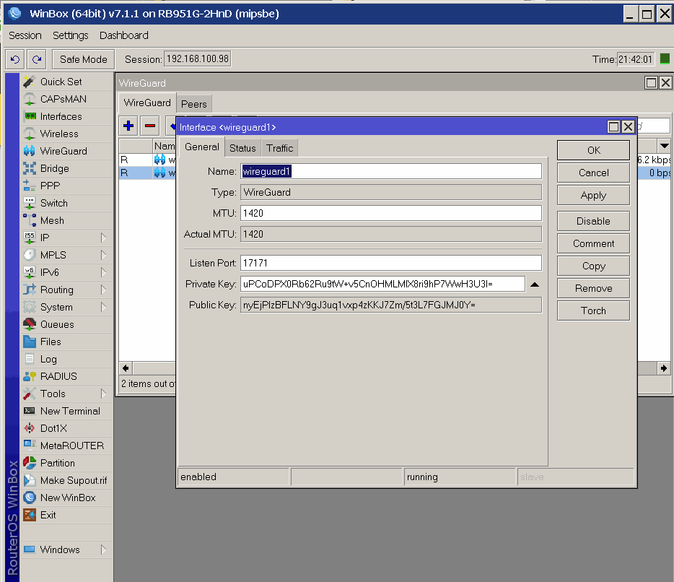Viewport: 674px width, 582px height.
Task: Click Torch button
Action: pyautogui.click(x=594, y=310)
